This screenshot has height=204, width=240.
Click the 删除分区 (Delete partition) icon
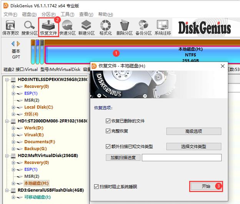point(125,28)
